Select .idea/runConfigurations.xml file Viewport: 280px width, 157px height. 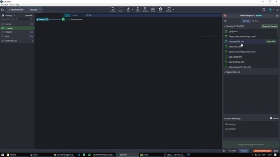click(251, 52)
